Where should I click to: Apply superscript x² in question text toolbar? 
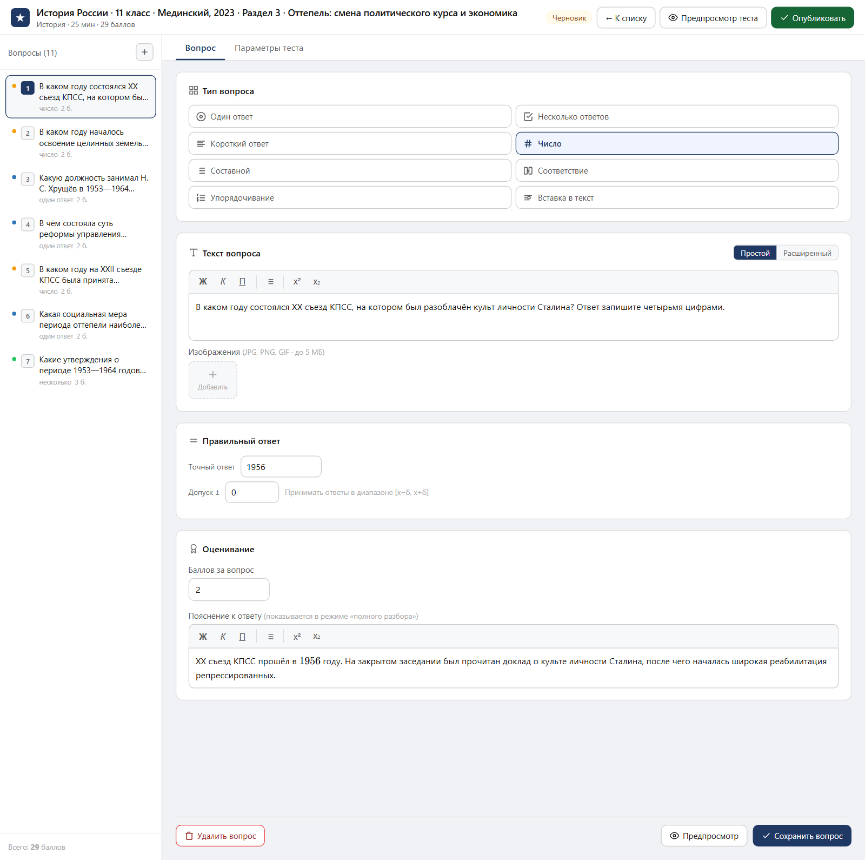(297, 282)
